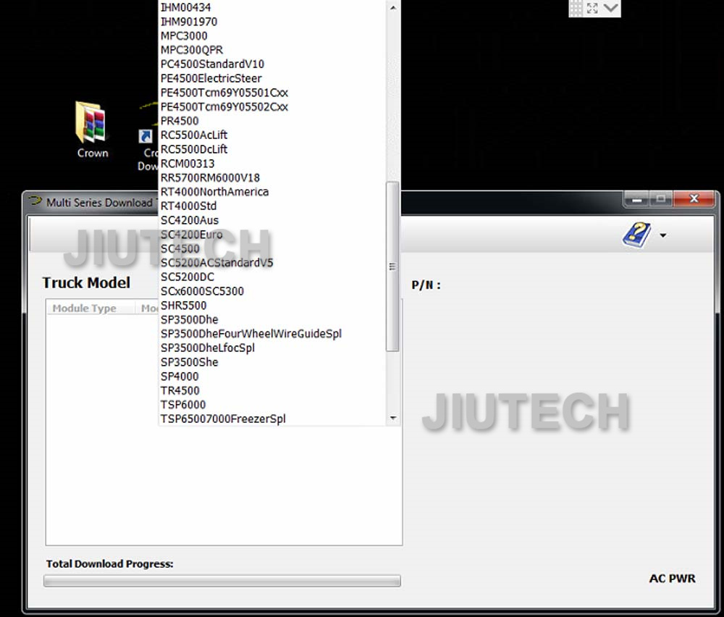724x617 pixels.
Task: Choose MPC3000 in the dropdown list
Action: coord(184,36)
